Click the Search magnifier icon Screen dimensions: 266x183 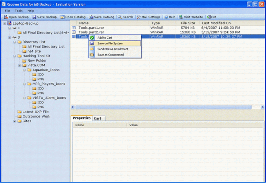click(120, 17)
